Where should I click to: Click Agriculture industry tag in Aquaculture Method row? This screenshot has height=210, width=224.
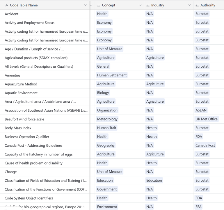[x=155, y=84]
